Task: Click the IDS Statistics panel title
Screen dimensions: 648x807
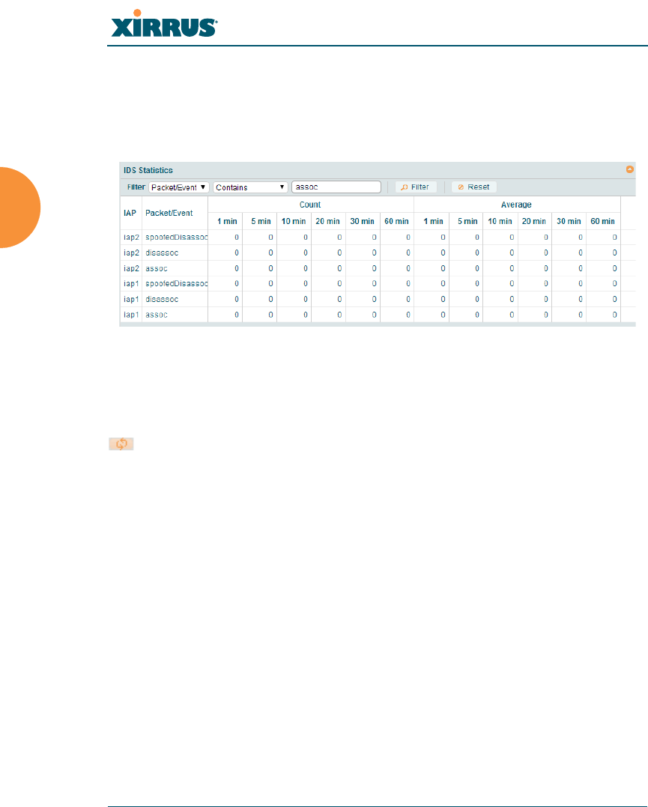Action: coord(148,170)
